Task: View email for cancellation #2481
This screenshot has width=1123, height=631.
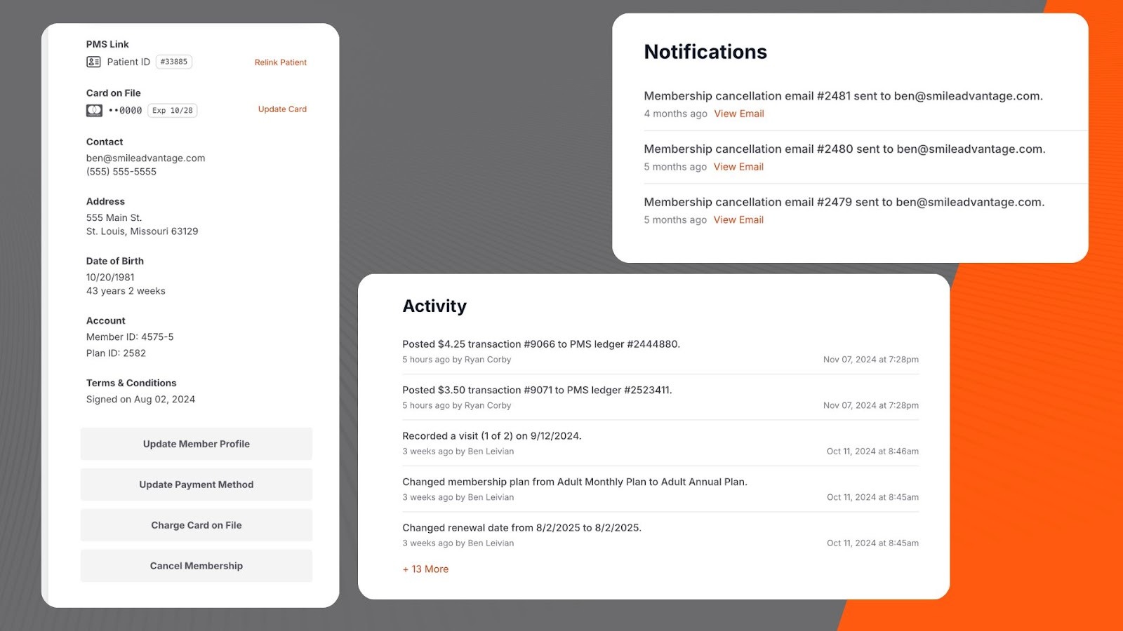Action: 738,114
